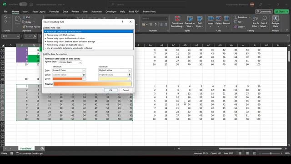Open the Clear options

pyautogui.click(x=240, y=27)
